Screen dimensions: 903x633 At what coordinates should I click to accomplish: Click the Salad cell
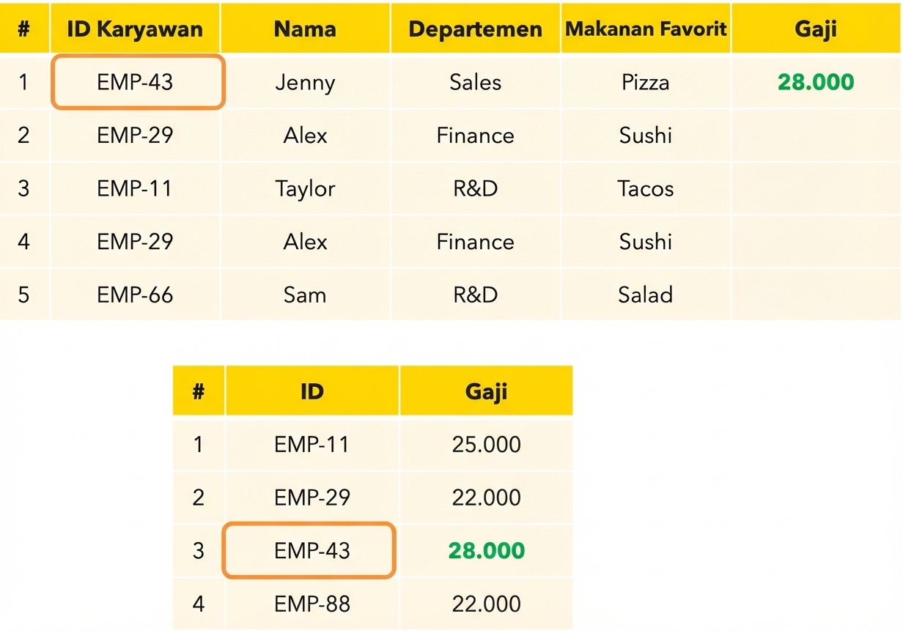point(646,295)
